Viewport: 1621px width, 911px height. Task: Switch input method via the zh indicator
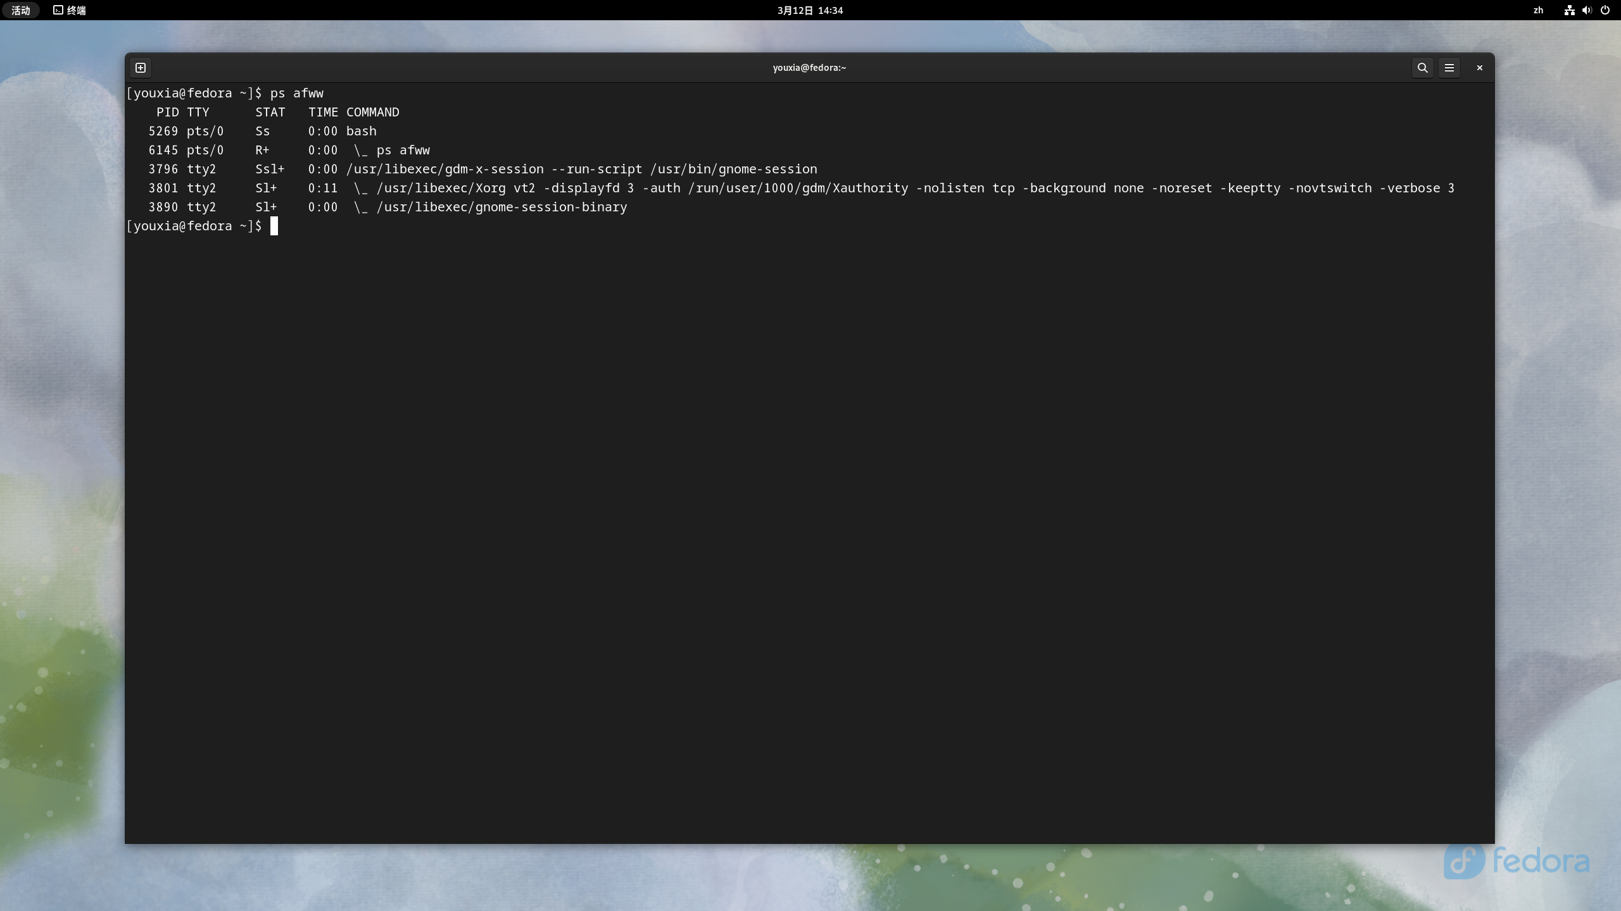(x=1539, y=10)
